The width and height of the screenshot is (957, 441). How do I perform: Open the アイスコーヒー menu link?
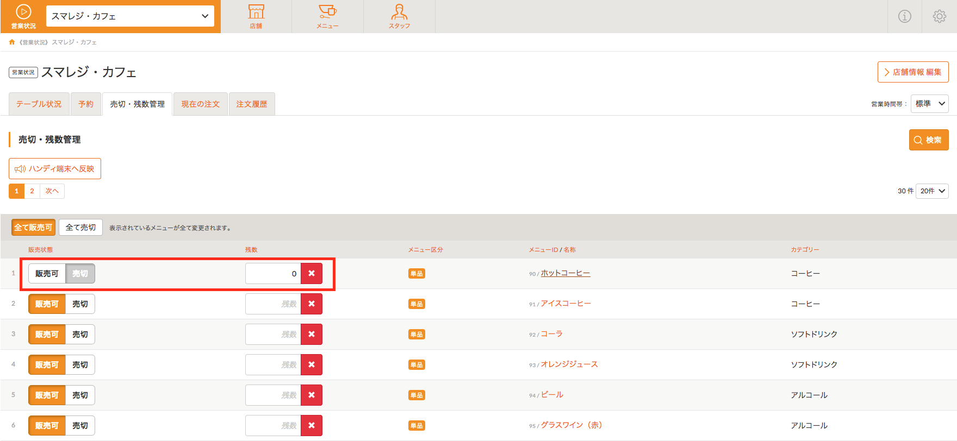click(x=565, y=304)
